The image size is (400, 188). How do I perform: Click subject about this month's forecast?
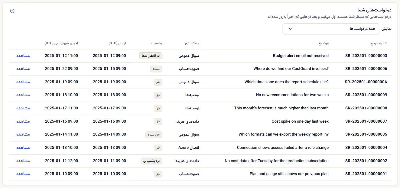click(281, 108)
